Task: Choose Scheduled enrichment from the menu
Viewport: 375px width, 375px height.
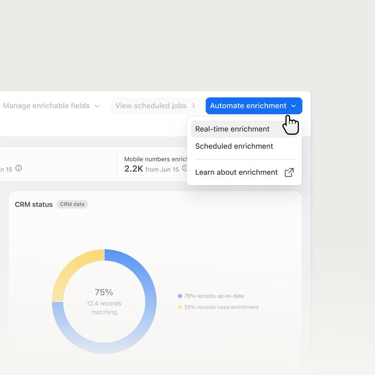Action: pyautogui.click(x=234, y=146)
